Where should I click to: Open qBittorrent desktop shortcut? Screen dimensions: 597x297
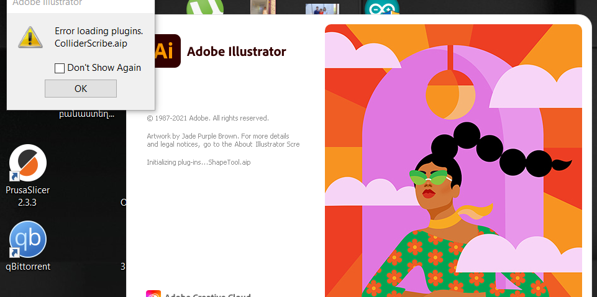point(28,239)
